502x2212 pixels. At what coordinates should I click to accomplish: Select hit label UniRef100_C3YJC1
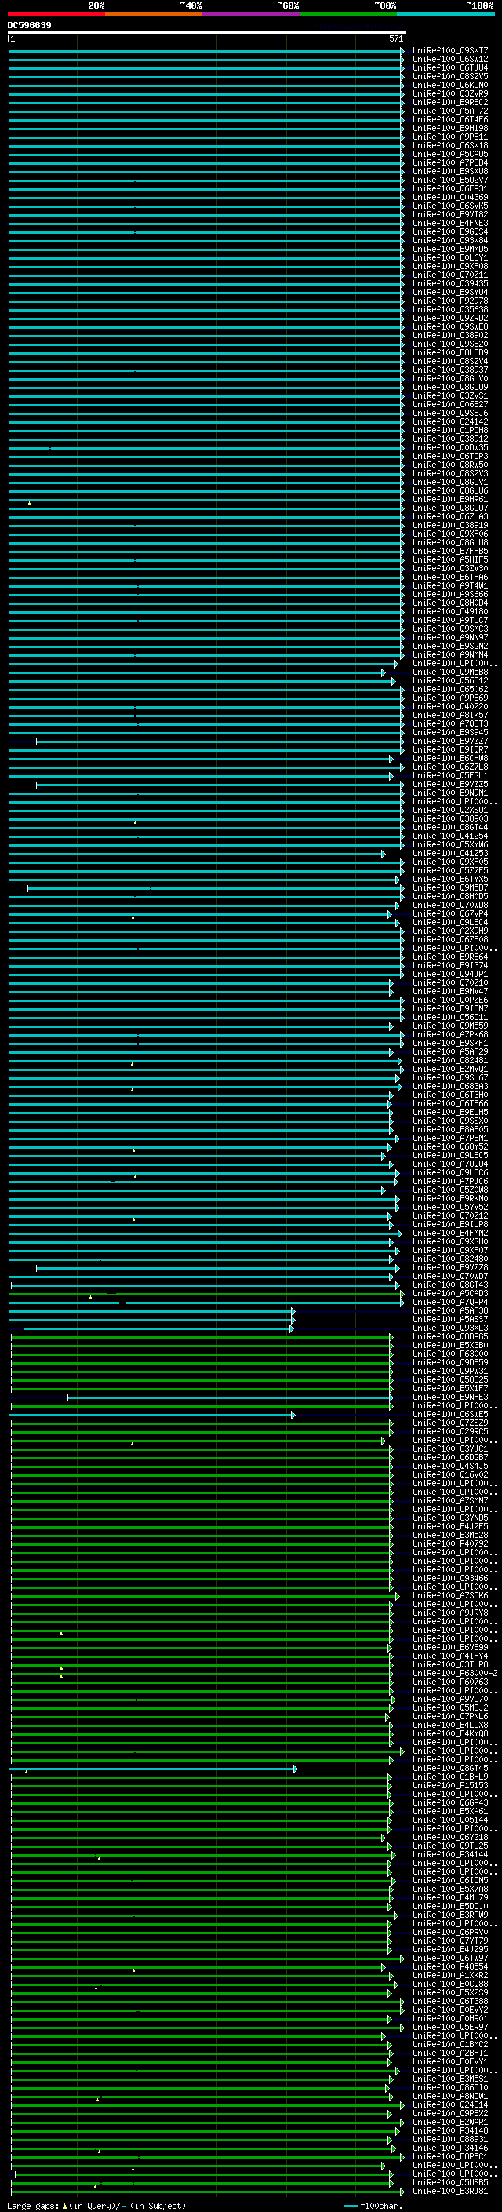(x=450, y=1449)
